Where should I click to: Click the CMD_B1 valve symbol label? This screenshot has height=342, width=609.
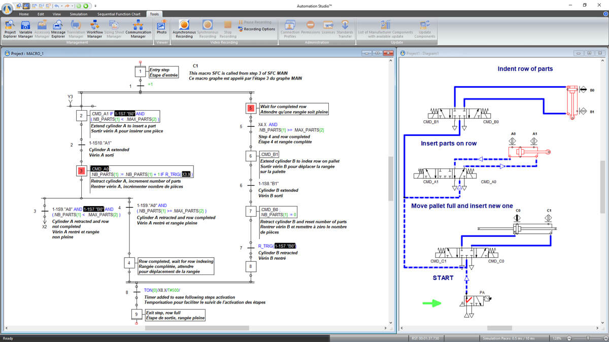[431, 122]
